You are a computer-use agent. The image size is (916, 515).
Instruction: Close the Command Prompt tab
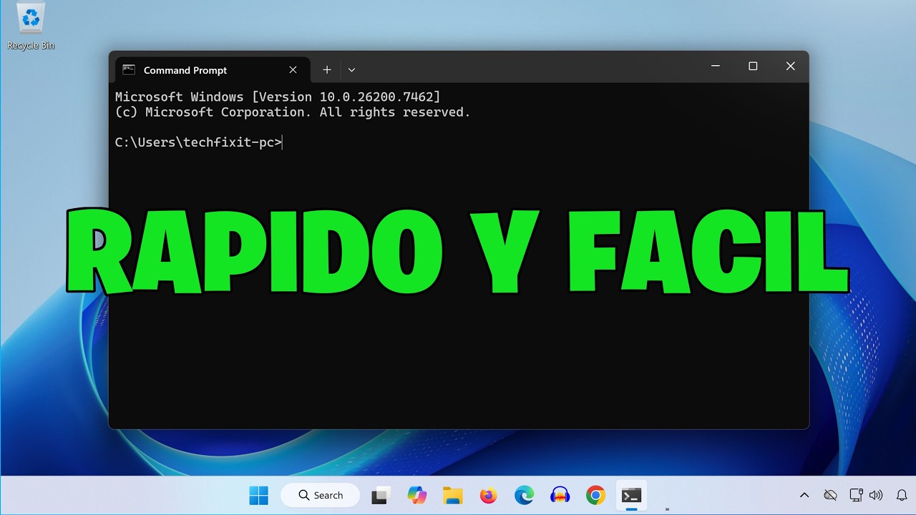(x=293, y=70)
